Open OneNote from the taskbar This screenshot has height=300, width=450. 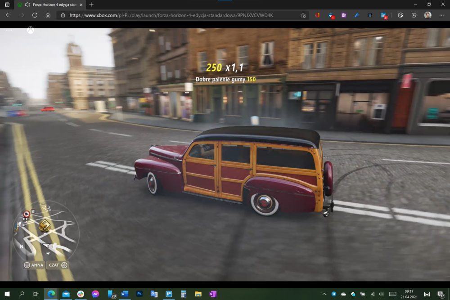point(213,294)
